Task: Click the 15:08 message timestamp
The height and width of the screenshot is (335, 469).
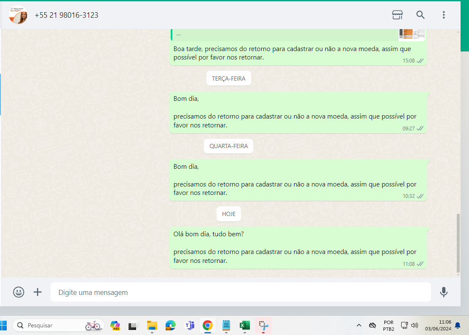Action: pos(409,61)
